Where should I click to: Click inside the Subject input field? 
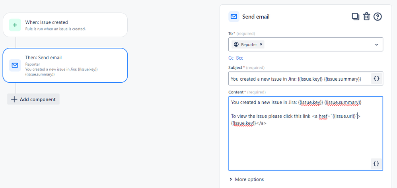tap(298, 79)
